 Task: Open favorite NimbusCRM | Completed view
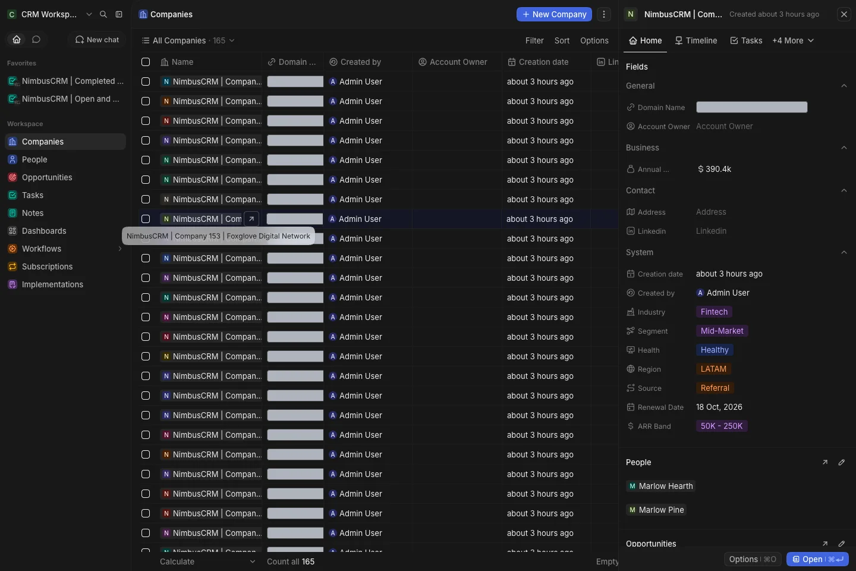coord(65,81)
